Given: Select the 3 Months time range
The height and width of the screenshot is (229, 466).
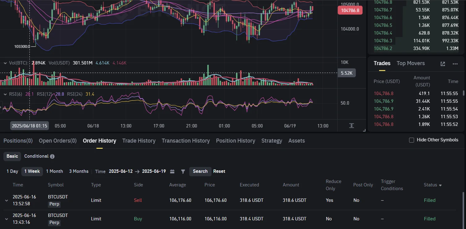Looking at the screenshot, I should [79, 171].
